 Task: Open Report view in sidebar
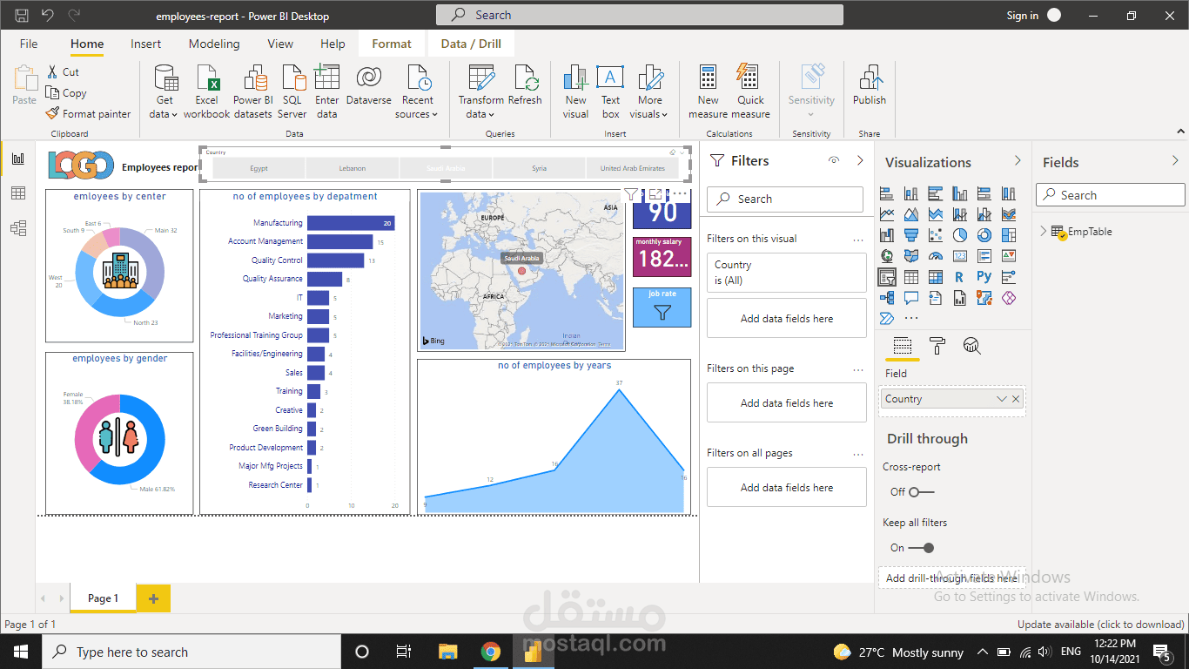[x=18, y=159]
